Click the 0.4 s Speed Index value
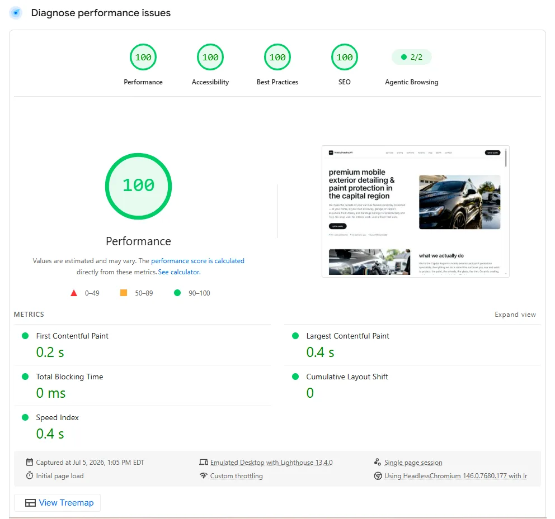 coord(50,434)
